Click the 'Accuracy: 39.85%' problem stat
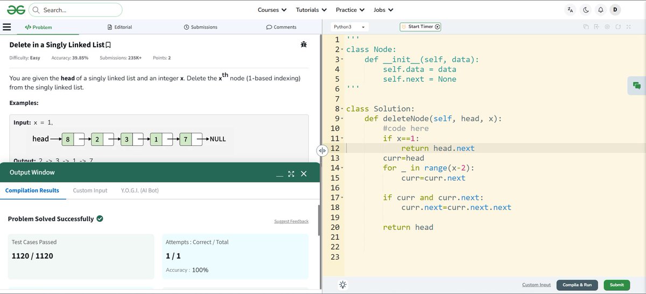The width and height of the screenshot is (646, 294). pyautogui.click(x=70, y=58)
